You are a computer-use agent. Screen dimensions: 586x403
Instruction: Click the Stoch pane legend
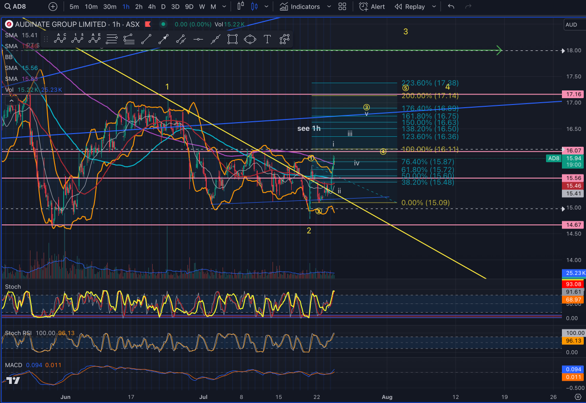13,287
